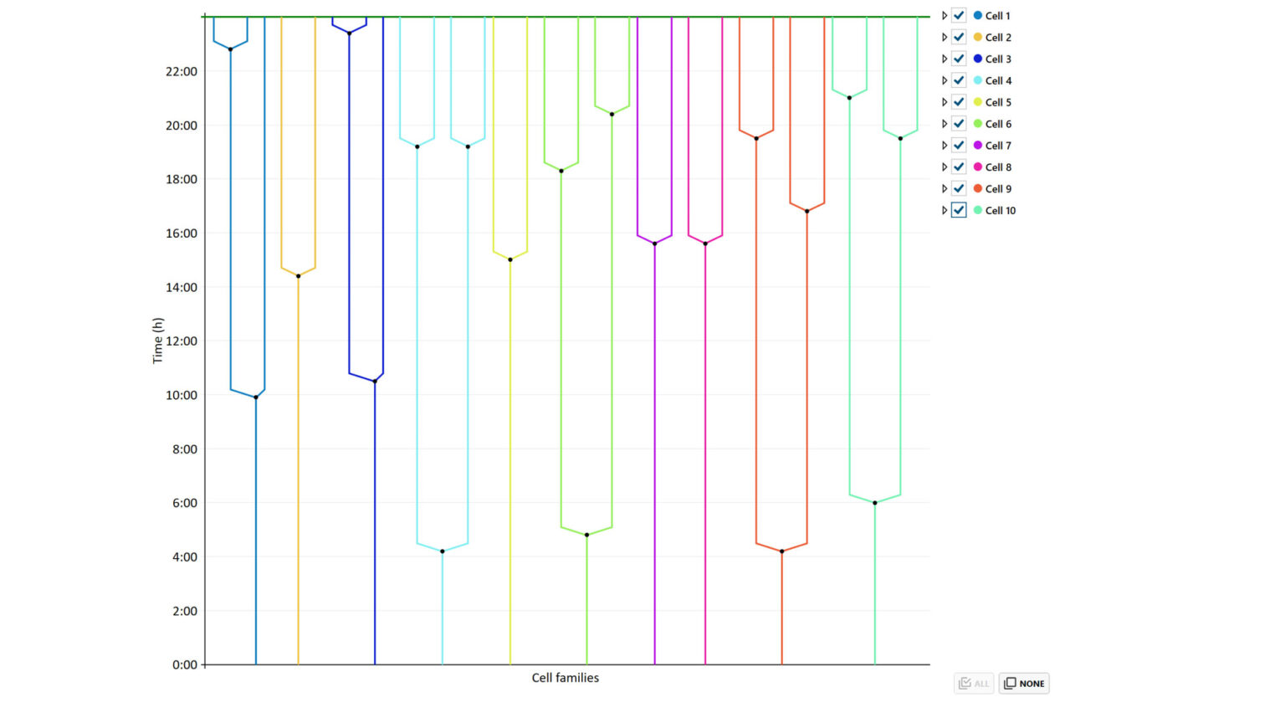Screen dimensions: 1285x723
Task: Disable the Cell 10 checkbox
Action: tap(959, 210)
